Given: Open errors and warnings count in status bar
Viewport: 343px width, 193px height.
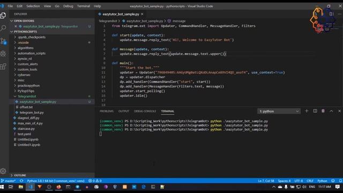Looking at the screenshot, I should point(95,181).
